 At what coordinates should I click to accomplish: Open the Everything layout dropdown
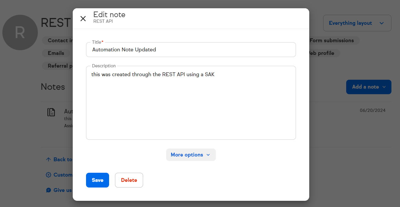357,23
